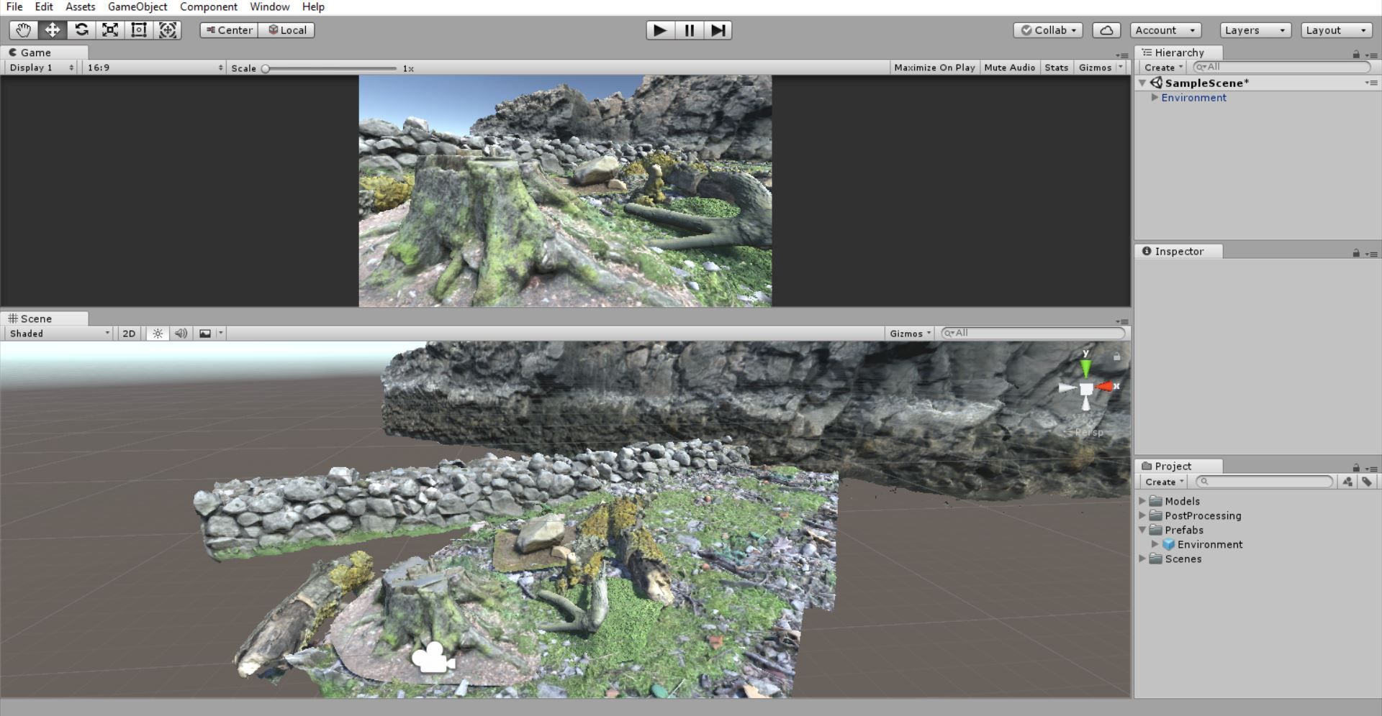Viewport: 1382px width, 716px height.
Task: Open the Shaded draw mode dropdown
Action: [58, 334]
